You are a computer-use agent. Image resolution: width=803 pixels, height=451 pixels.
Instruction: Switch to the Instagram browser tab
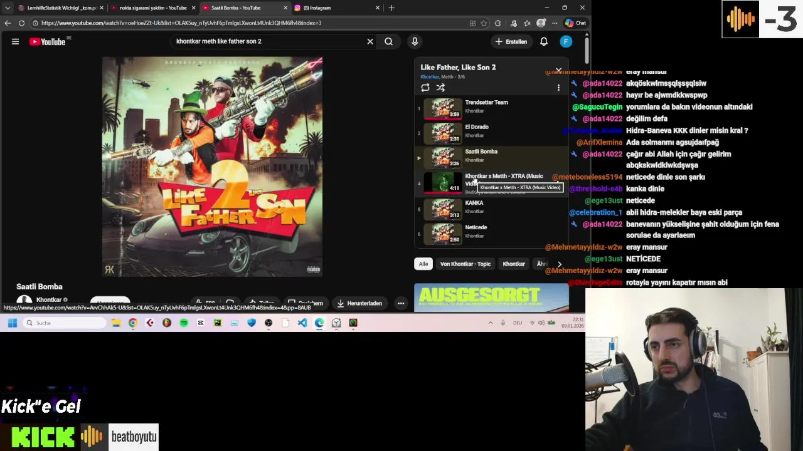point(337,8)
